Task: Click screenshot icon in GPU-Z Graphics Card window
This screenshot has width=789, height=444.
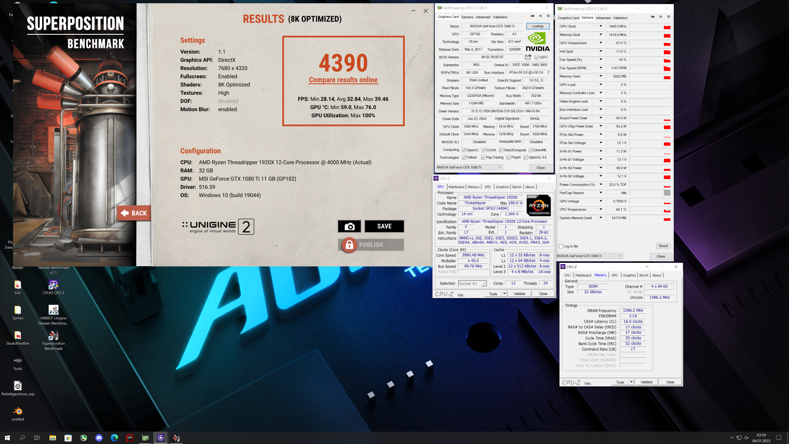Action: point(532,16)
